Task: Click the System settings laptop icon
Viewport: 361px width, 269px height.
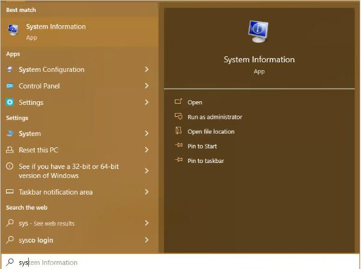Action: [10, 133]
